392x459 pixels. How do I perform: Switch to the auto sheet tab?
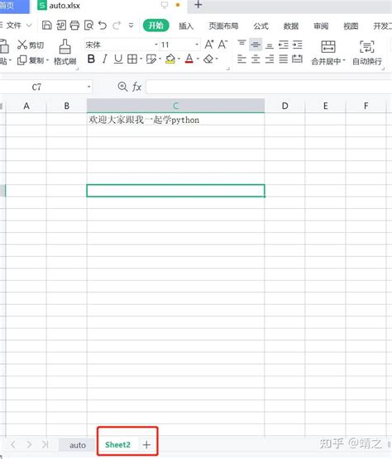pos(78,445)
